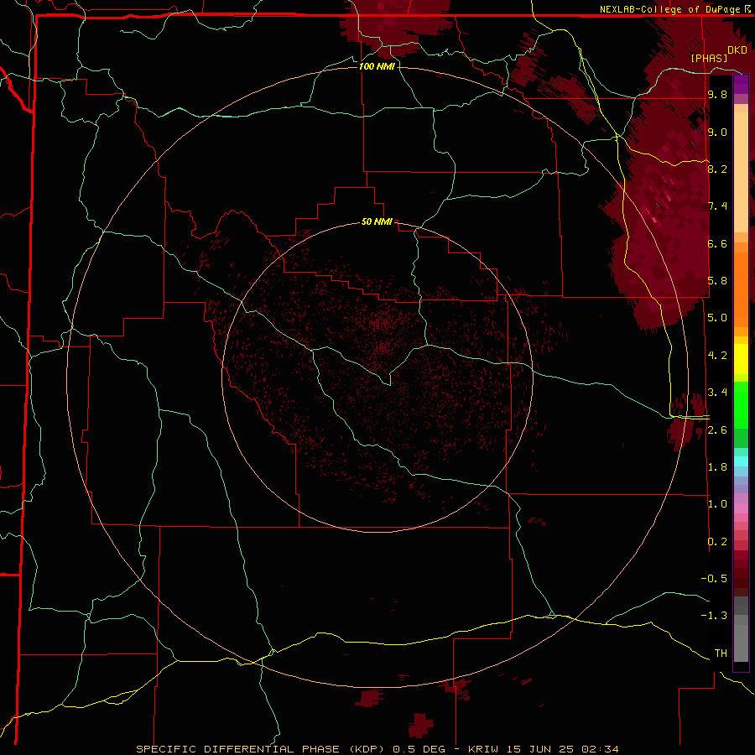
Task: Click the 'SPECIFIC DIFFERENTIAL PHASE (KDP)' caption title
Action: [260, 749]
